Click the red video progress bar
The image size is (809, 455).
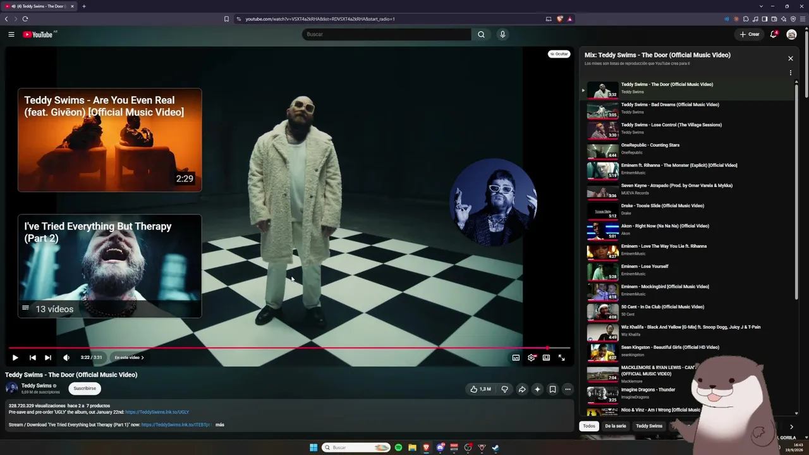pyautogui.click(x=278, y=348)
